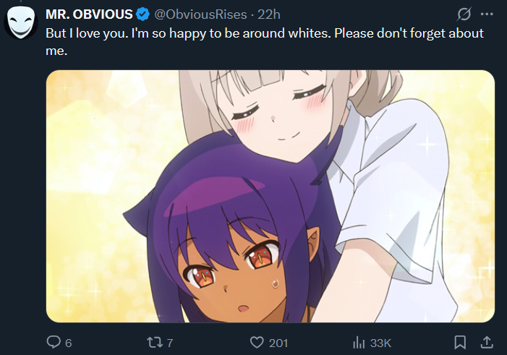Click the repost count 7
This screenshot has width=507, height=355.
tap(170, 343)
